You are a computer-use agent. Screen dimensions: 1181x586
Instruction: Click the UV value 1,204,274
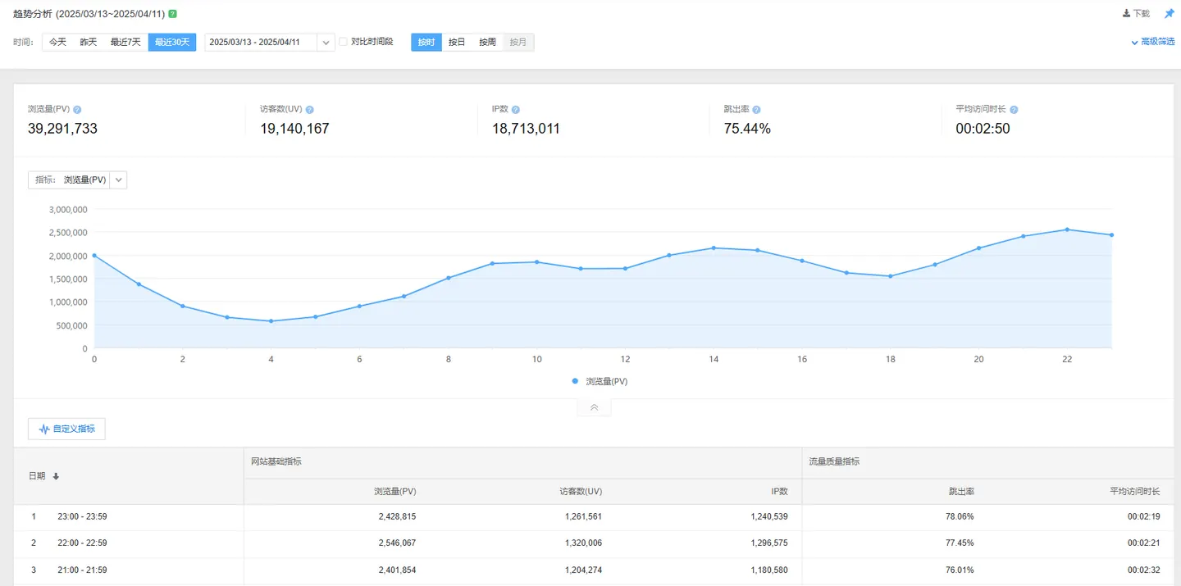coord(583,570)
